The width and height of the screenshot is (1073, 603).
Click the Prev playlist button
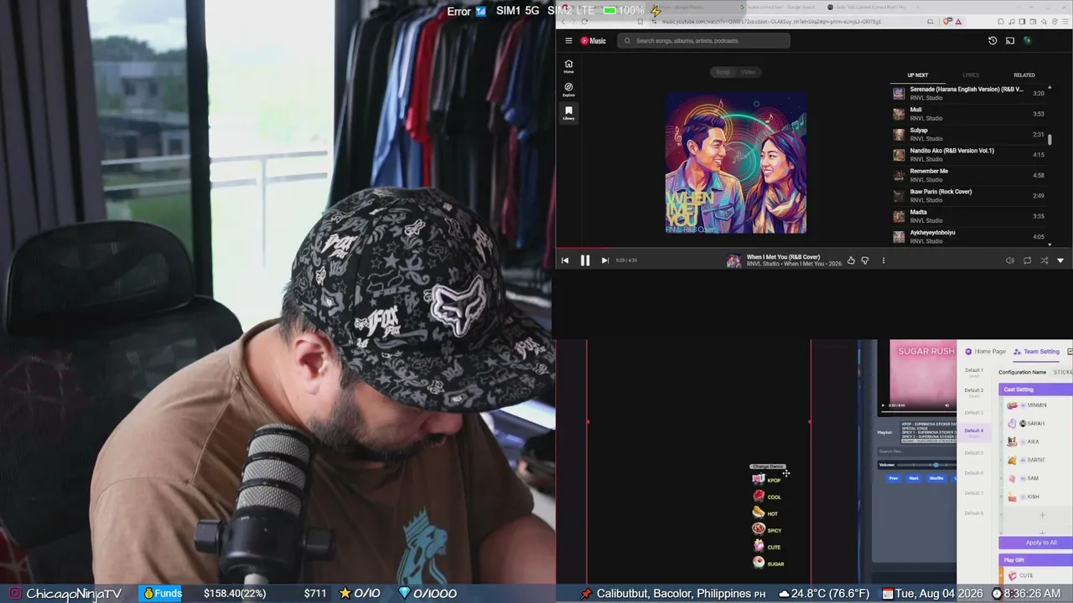(x=894, y=478)
